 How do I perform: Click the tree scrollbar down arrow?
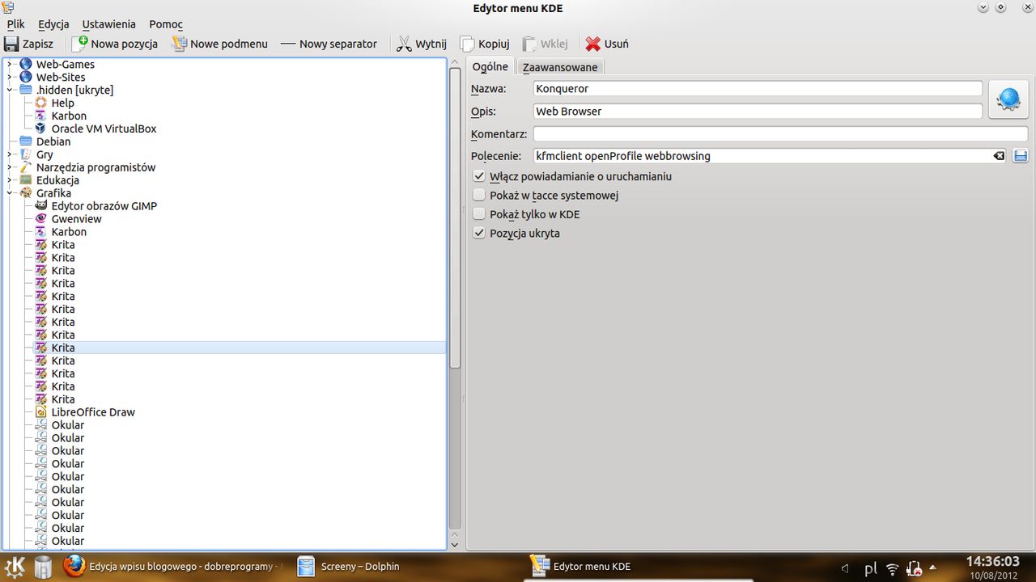click(455, 546)
